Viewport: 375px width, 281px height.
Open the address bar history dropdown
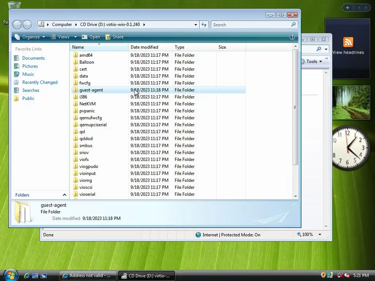196,25
